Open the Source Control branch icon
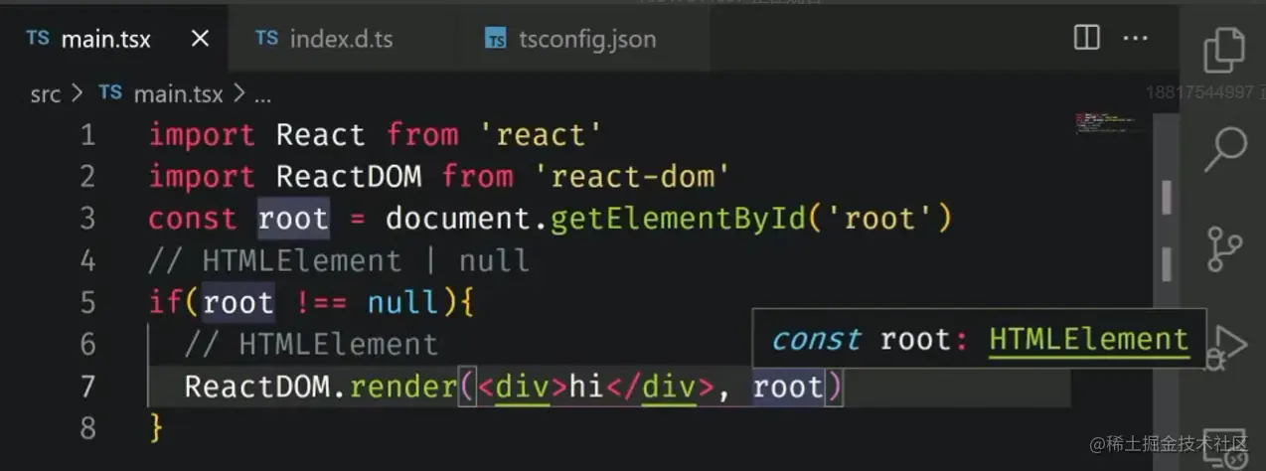The width and height of the screenshot is (1266, 471). 1223,248
